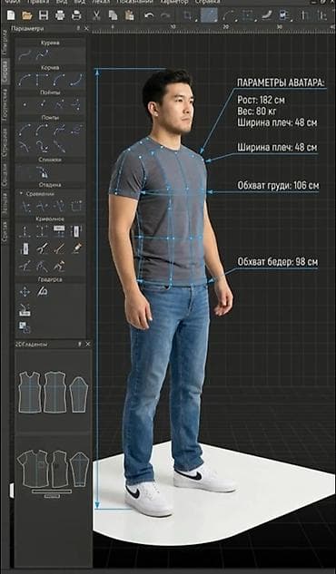The height and width of the screenshot is (574, 336).
Task: Pin the 2D pattern panel
Action: click(x=79, y=344)
